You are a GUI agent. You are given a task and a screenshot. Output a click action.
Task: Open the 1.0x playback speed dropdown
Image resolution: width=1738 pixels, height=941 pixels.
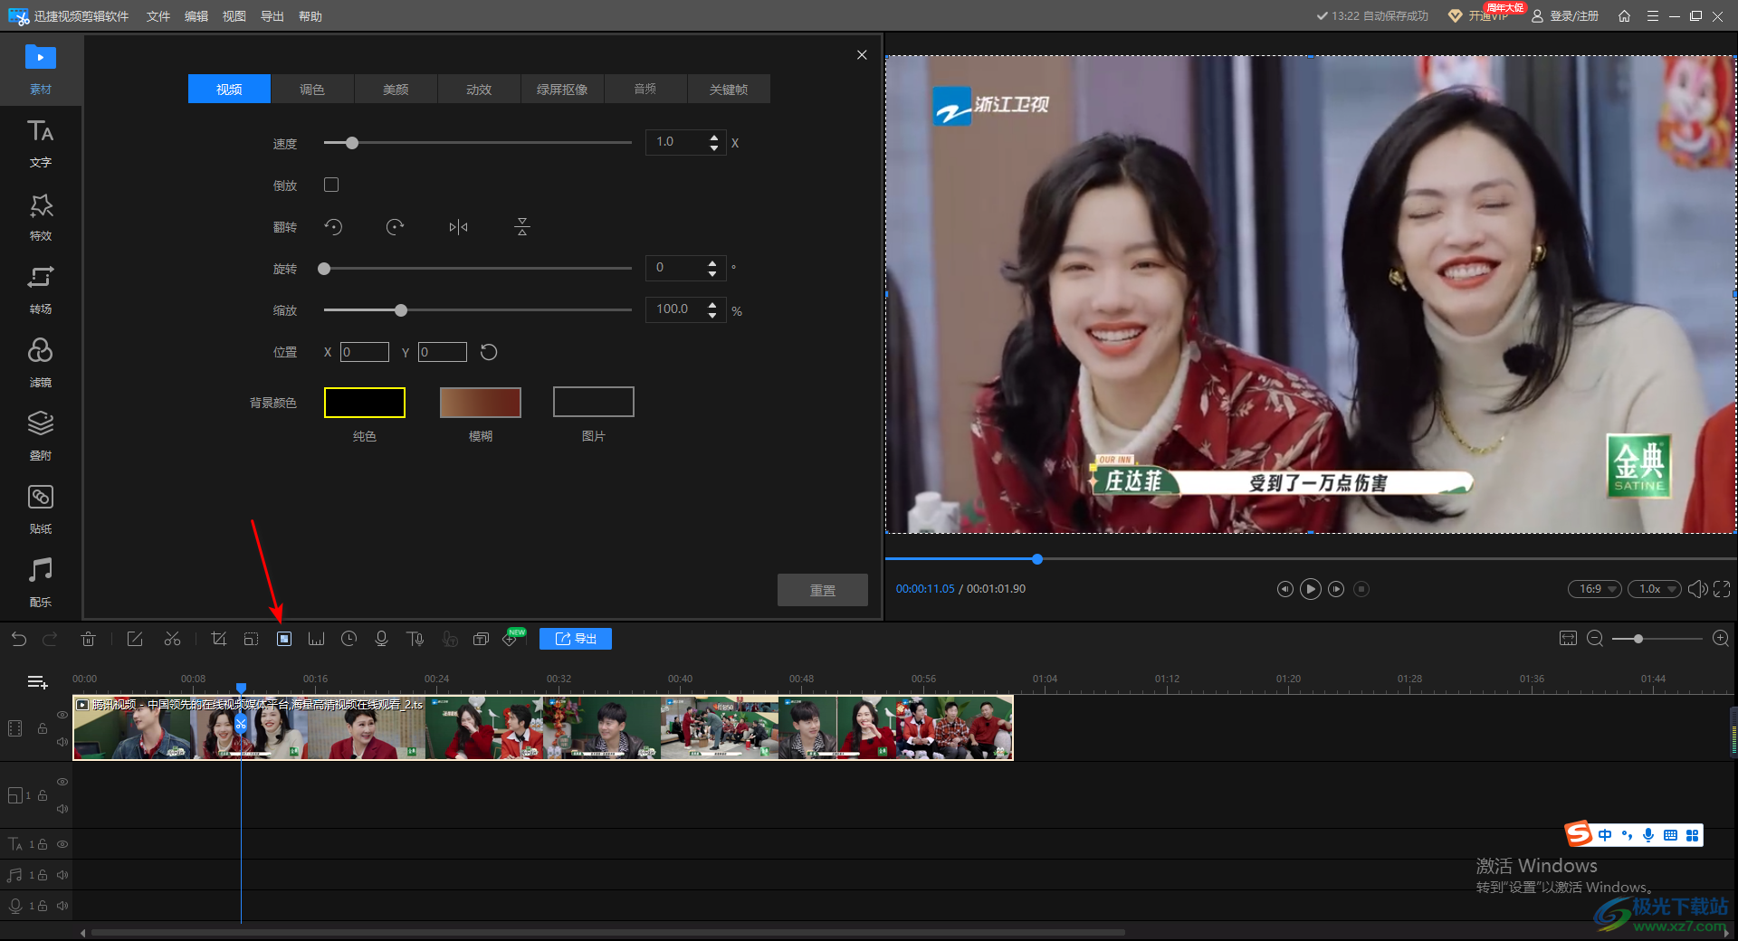(1655, 589)
